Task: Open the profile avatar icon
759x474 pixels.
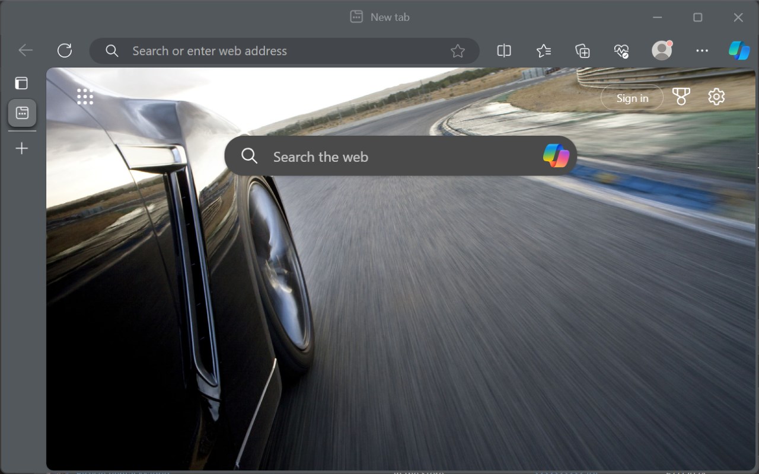Action: click(662, 50)
